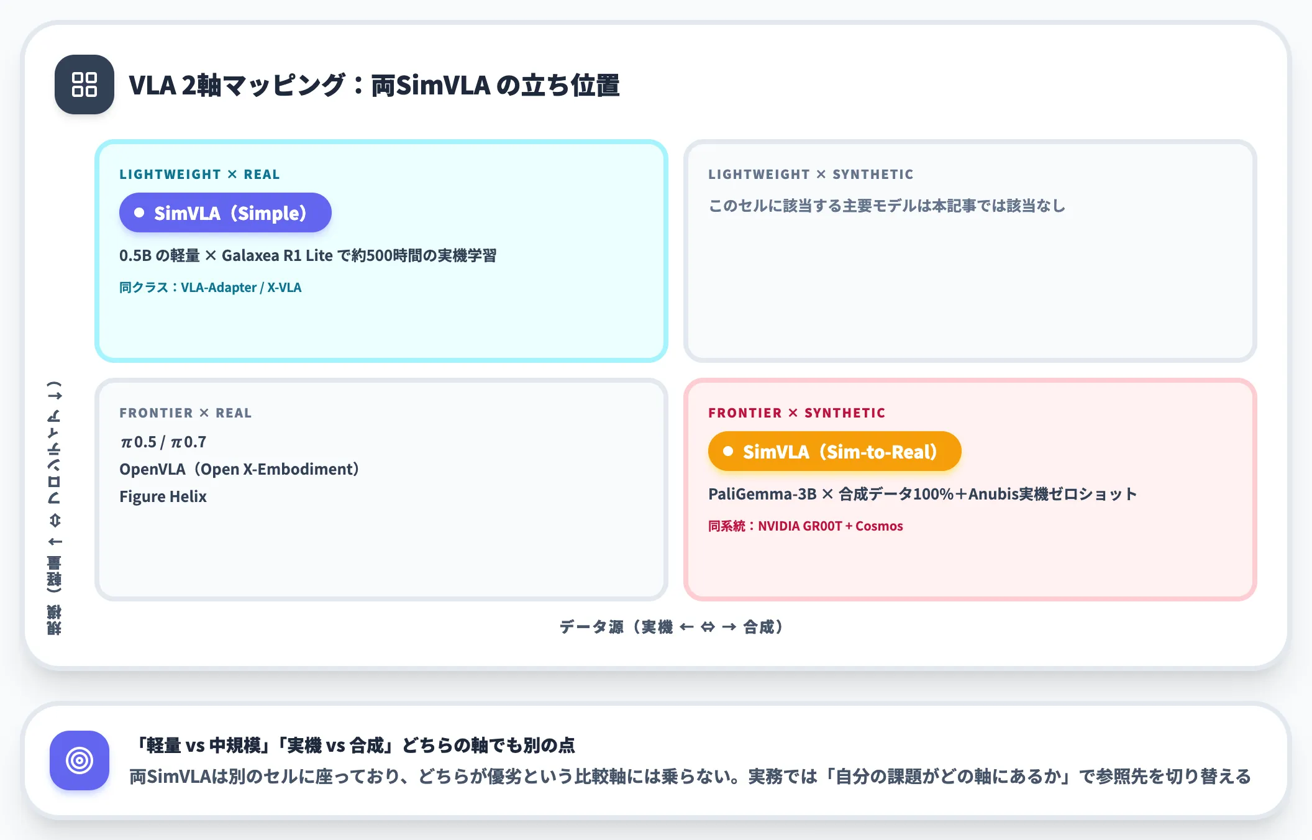Click the 'LIGHTWEIGHT × REAL' cell label
Screen dimensions: 1312x840
[199, 175]
